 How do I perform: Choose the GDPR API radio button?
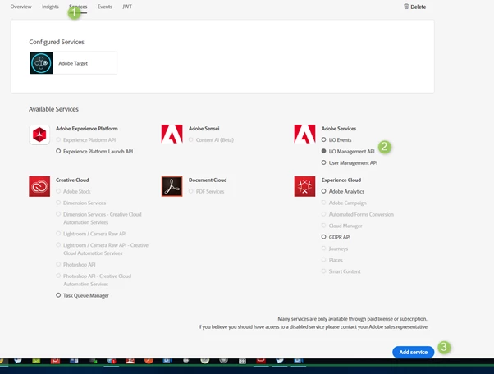pyautogui.click(x=323, y=237)
